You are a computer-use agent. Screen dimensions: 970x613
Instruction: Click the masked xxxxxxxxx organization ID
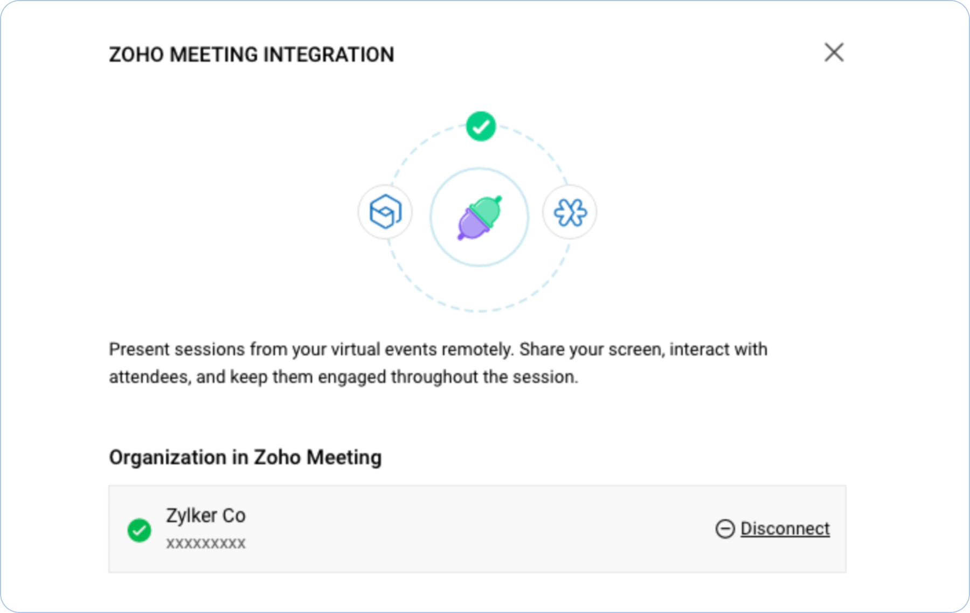pyautogui.click(x=206, y=543)
